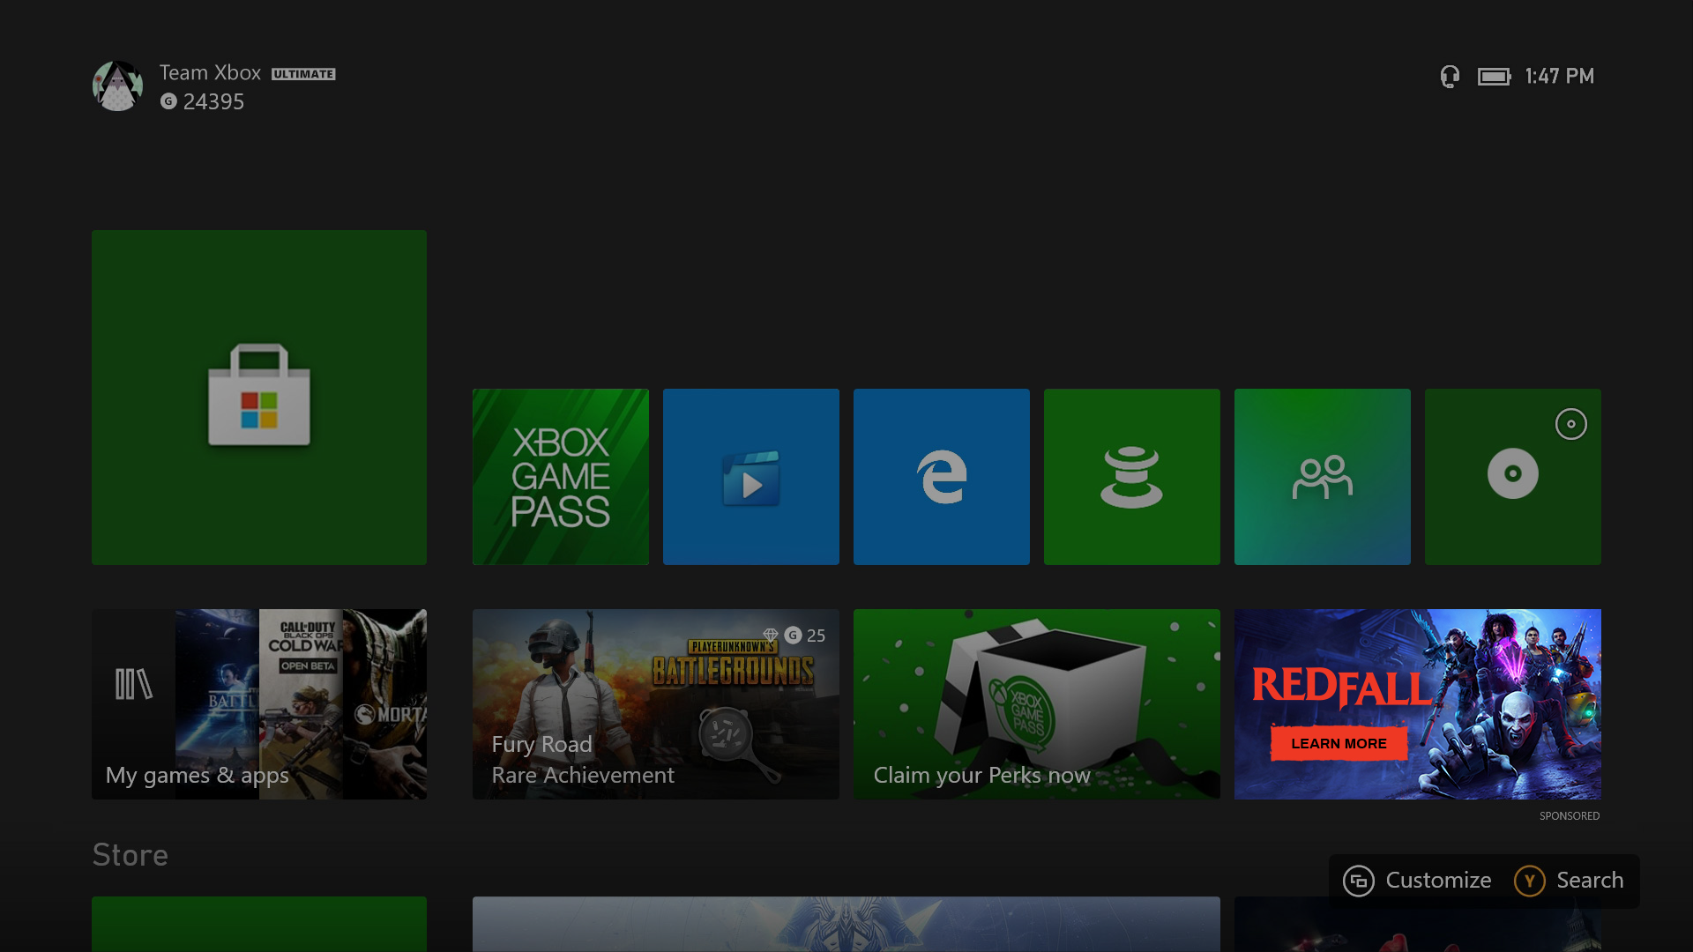
Task: Click the Team Xbox gamertag name
Action: tap(210, 73)
